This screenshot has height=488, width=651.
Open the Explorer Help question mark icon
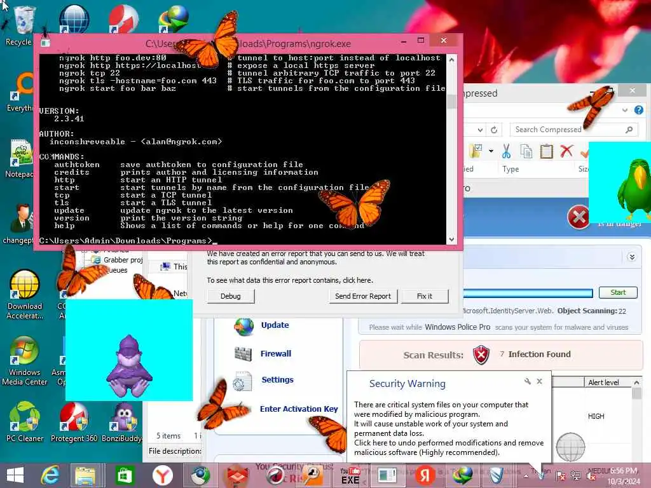pyautogui.click(x=638, y=110)
